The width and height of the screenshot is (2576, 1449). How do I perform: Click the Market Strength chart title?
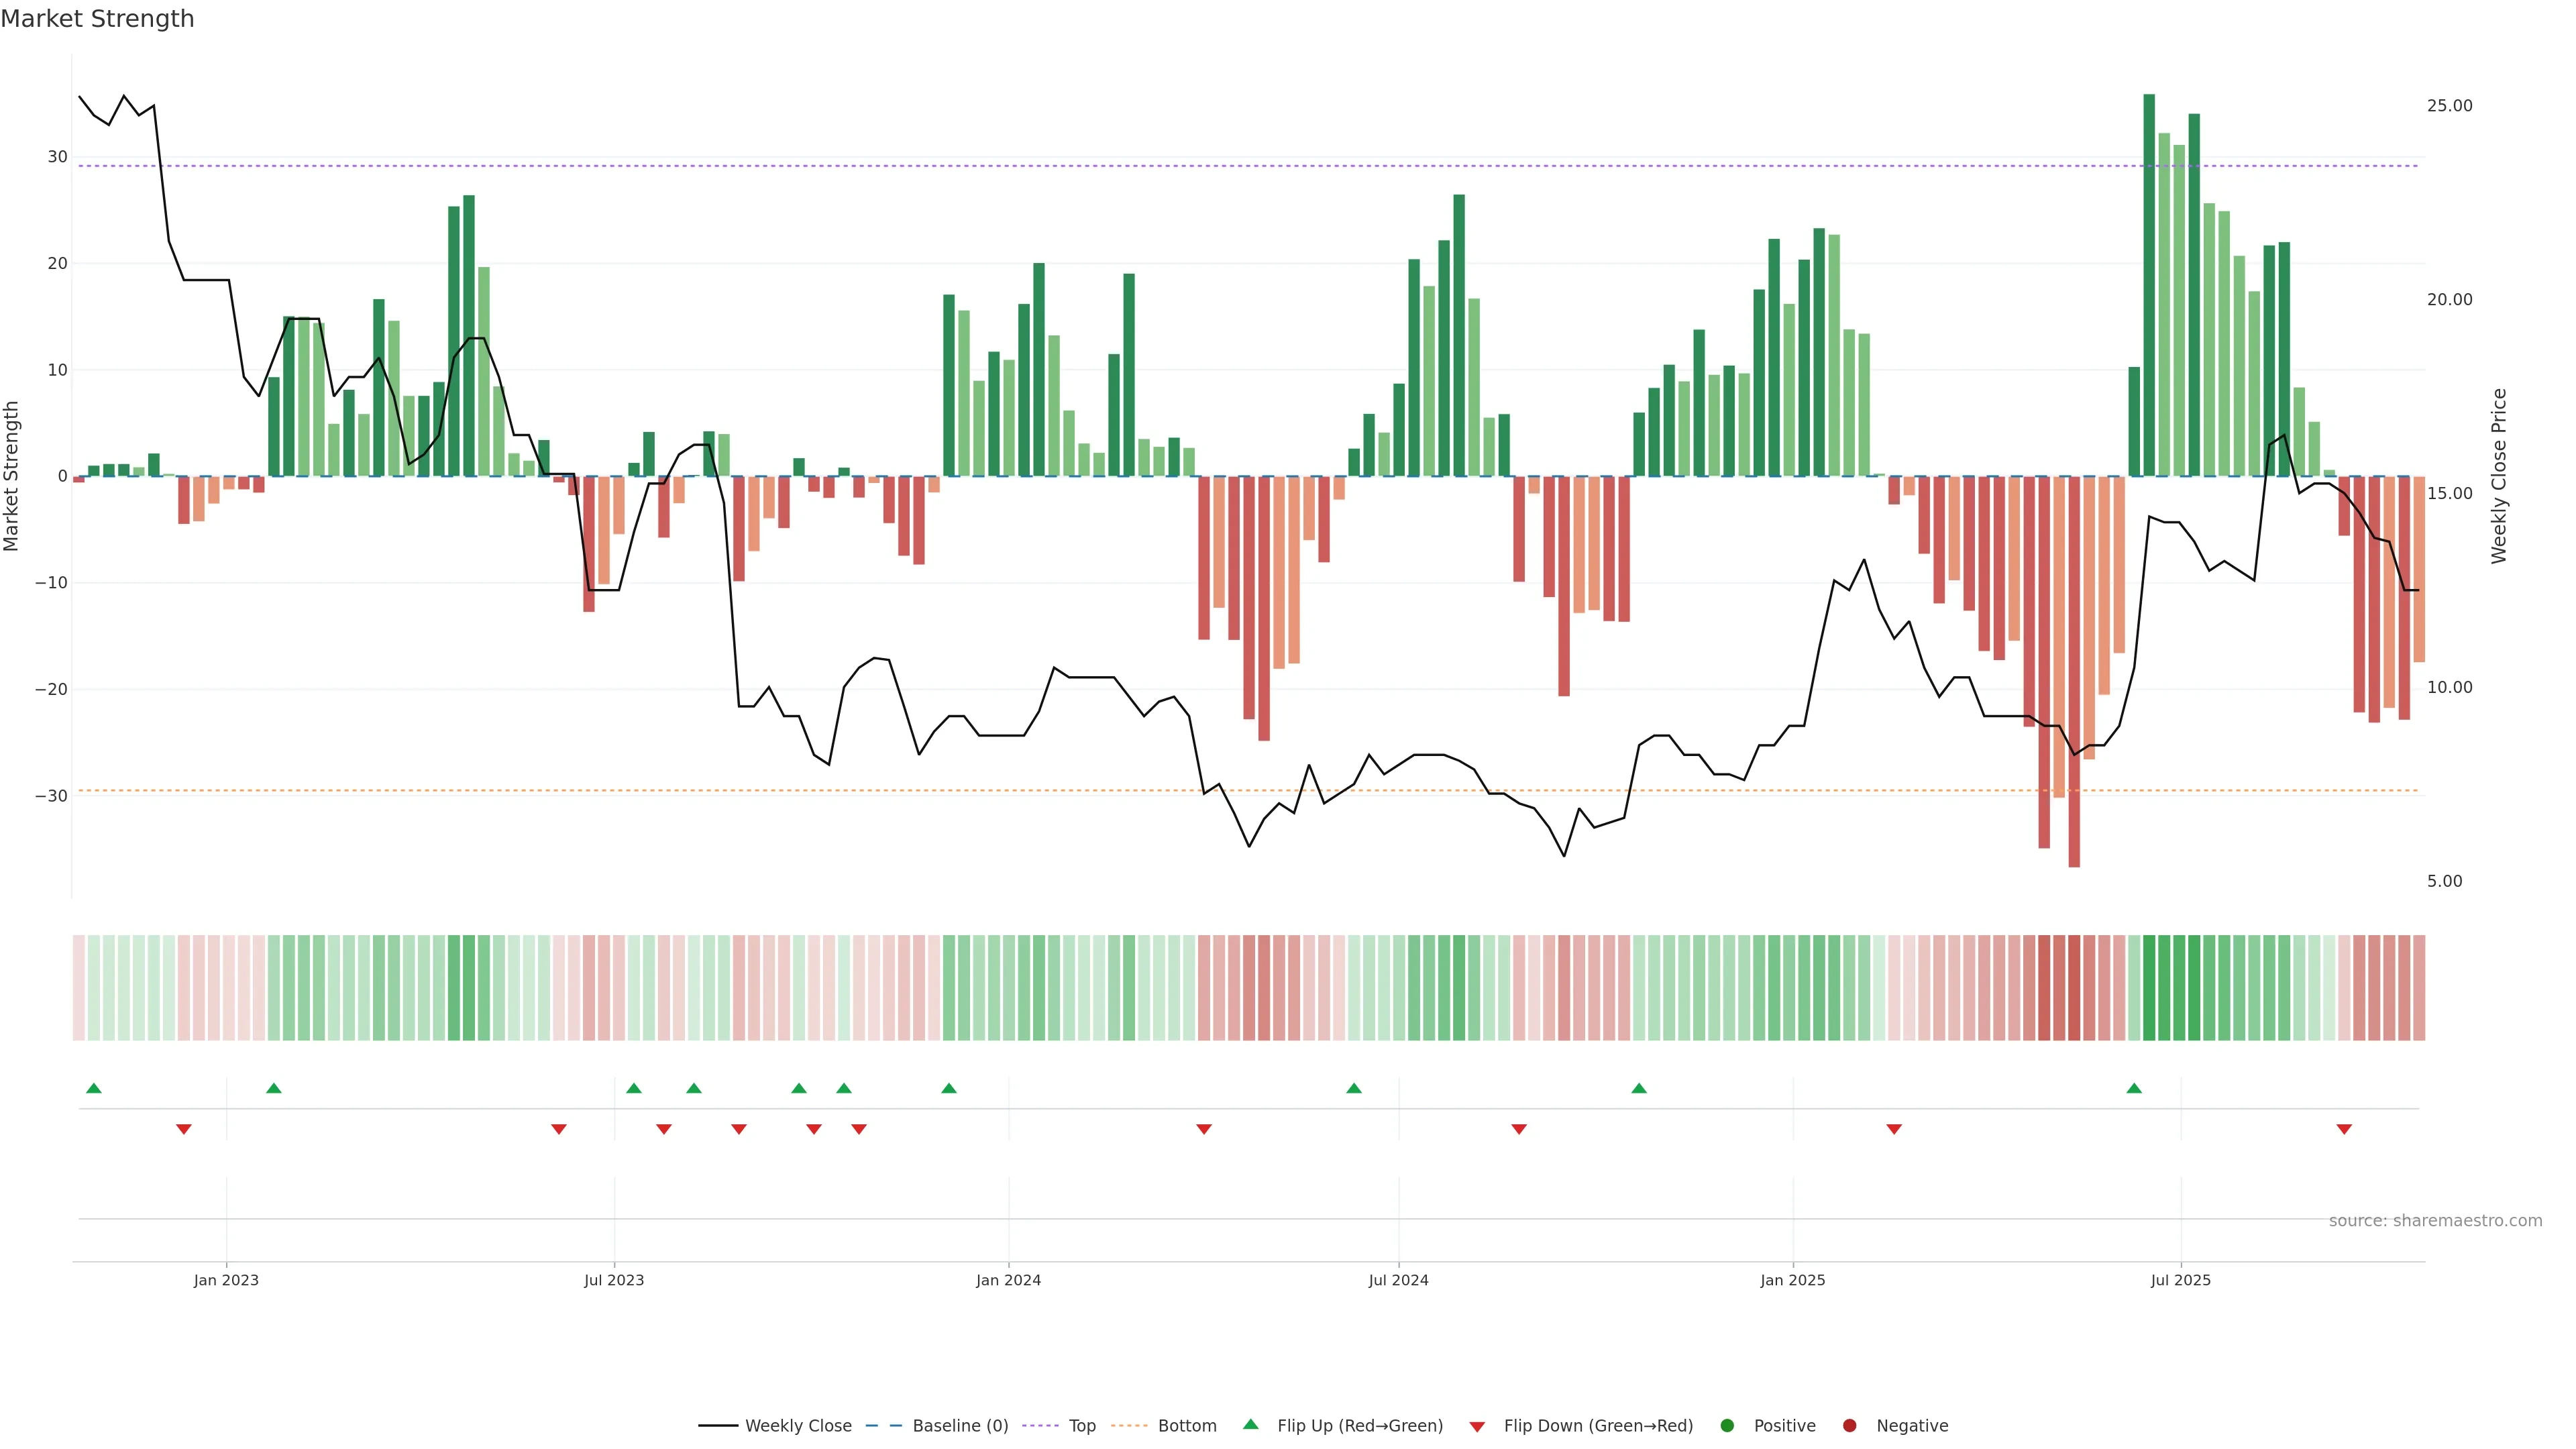point(97,19)
